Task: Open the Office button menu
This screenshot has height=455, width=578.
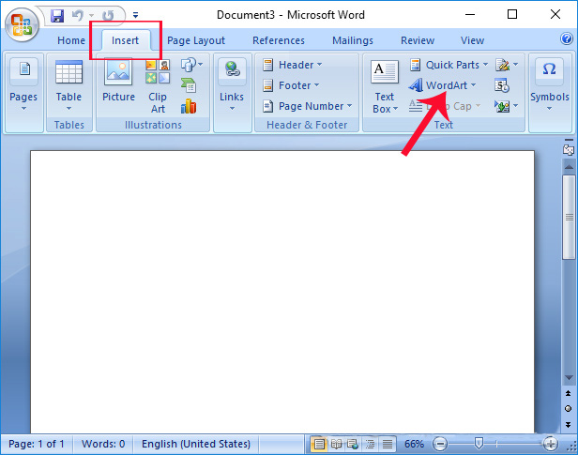Action: pos(22,24)
